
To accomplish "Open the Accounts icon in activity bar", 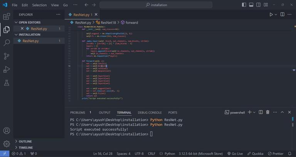I will point(7,131).
